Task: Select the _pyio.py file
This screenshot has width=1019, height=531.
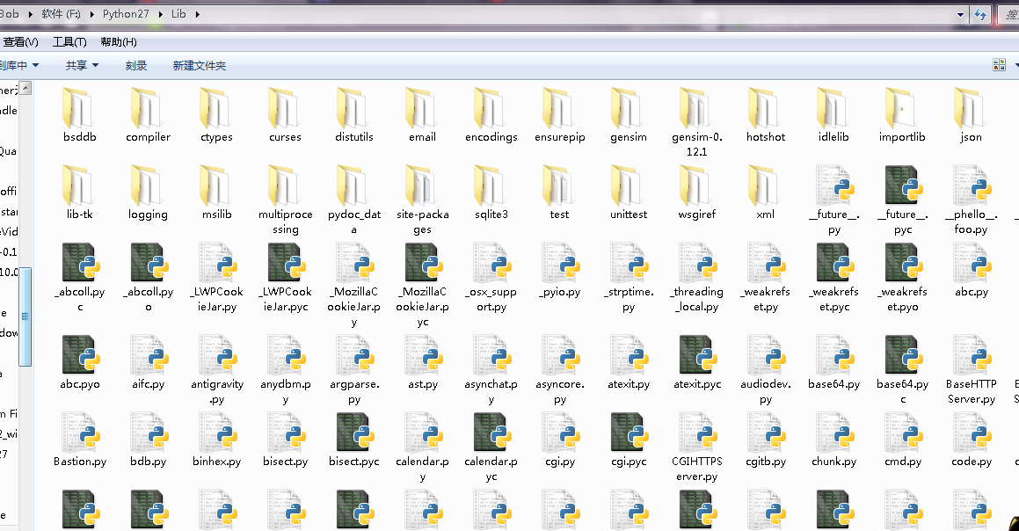Action: 559,270
